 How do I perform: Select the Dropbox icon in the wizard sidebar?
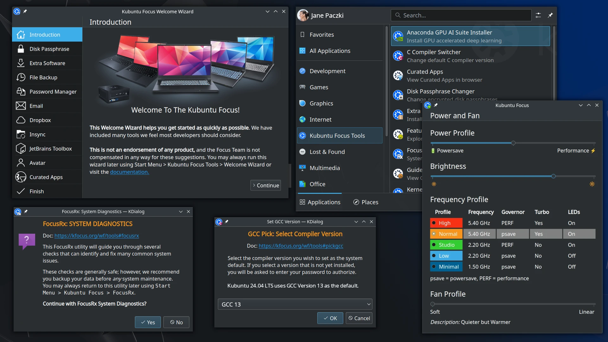coord(21,120)
